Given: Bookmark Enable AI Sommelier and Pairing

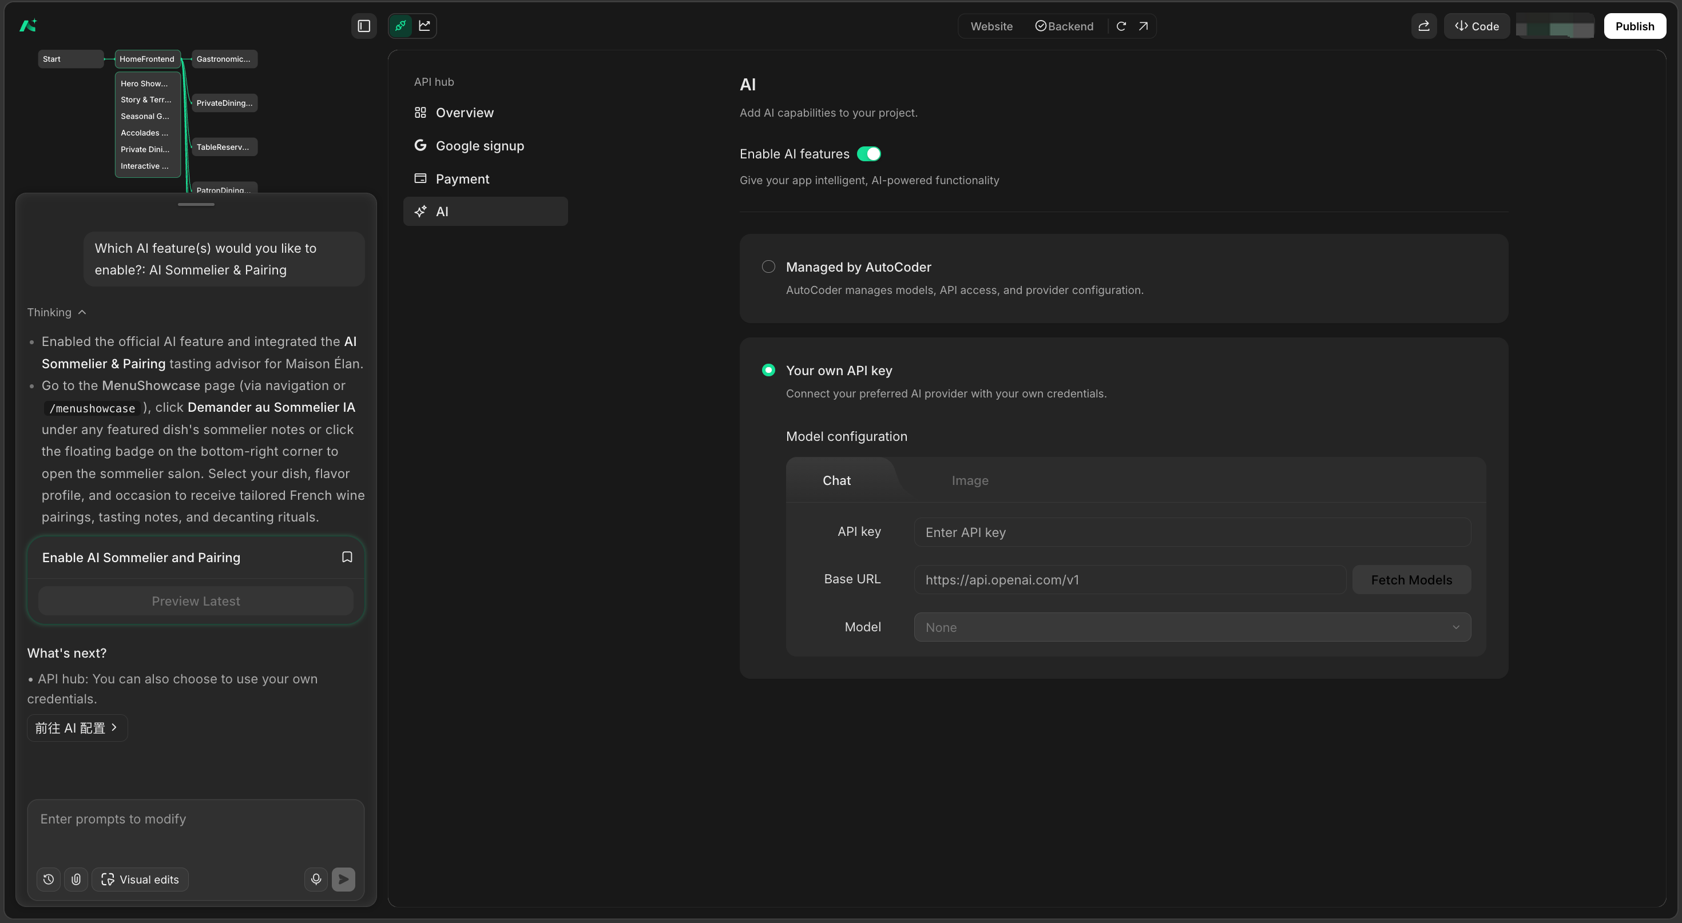Looking at the screenshot, I should [x=347, y=557].
